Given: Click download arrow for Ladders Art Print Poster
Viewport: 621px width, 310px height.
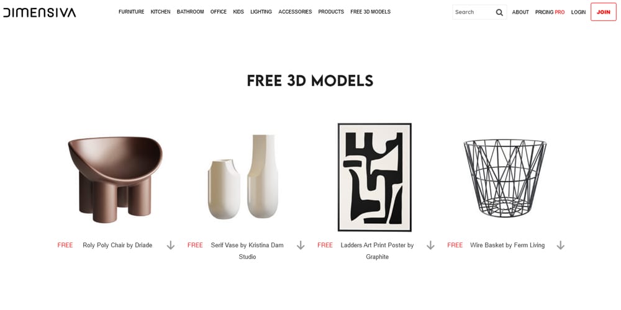Looking at the screenshot, I should tap(430, 245).
